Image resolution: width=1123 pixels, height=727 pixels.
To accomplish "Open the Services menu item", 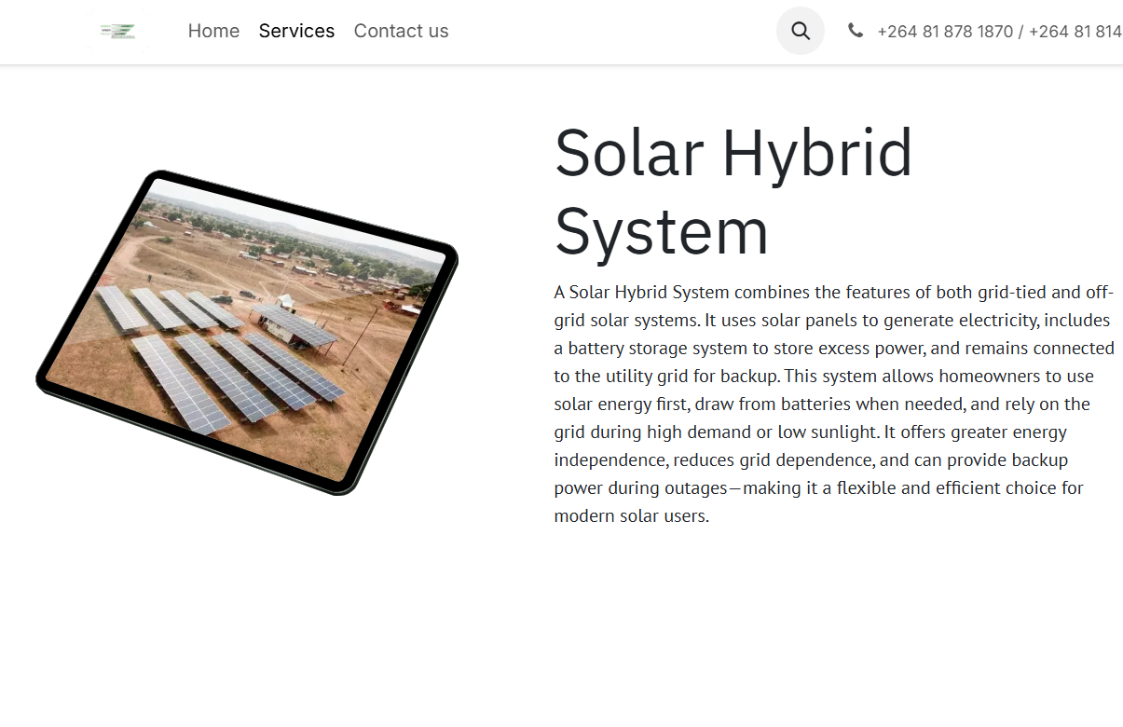I will tap(296, 31).
